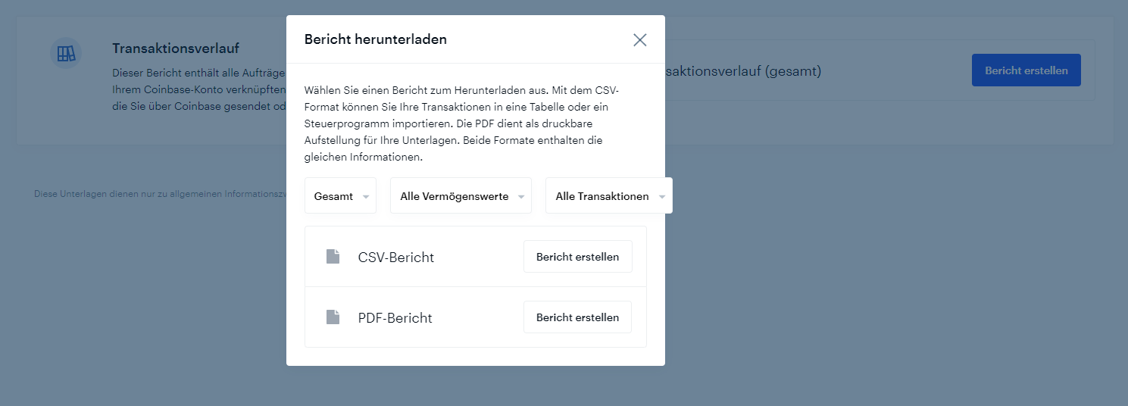The width and height of the screenshot is (1128, 406).
Task: Create the CSV report with Bericht erstellen
Action: coord(577,257)
